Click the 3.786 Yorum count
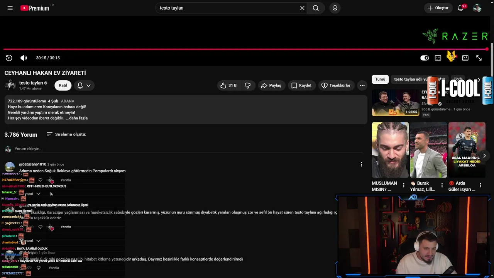494x278 pixels. [21, 135]
